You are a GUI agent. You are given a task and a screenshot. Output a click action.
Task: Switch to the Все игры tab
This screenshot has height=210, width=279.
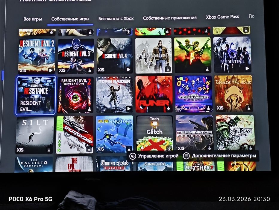coord(33,19)
